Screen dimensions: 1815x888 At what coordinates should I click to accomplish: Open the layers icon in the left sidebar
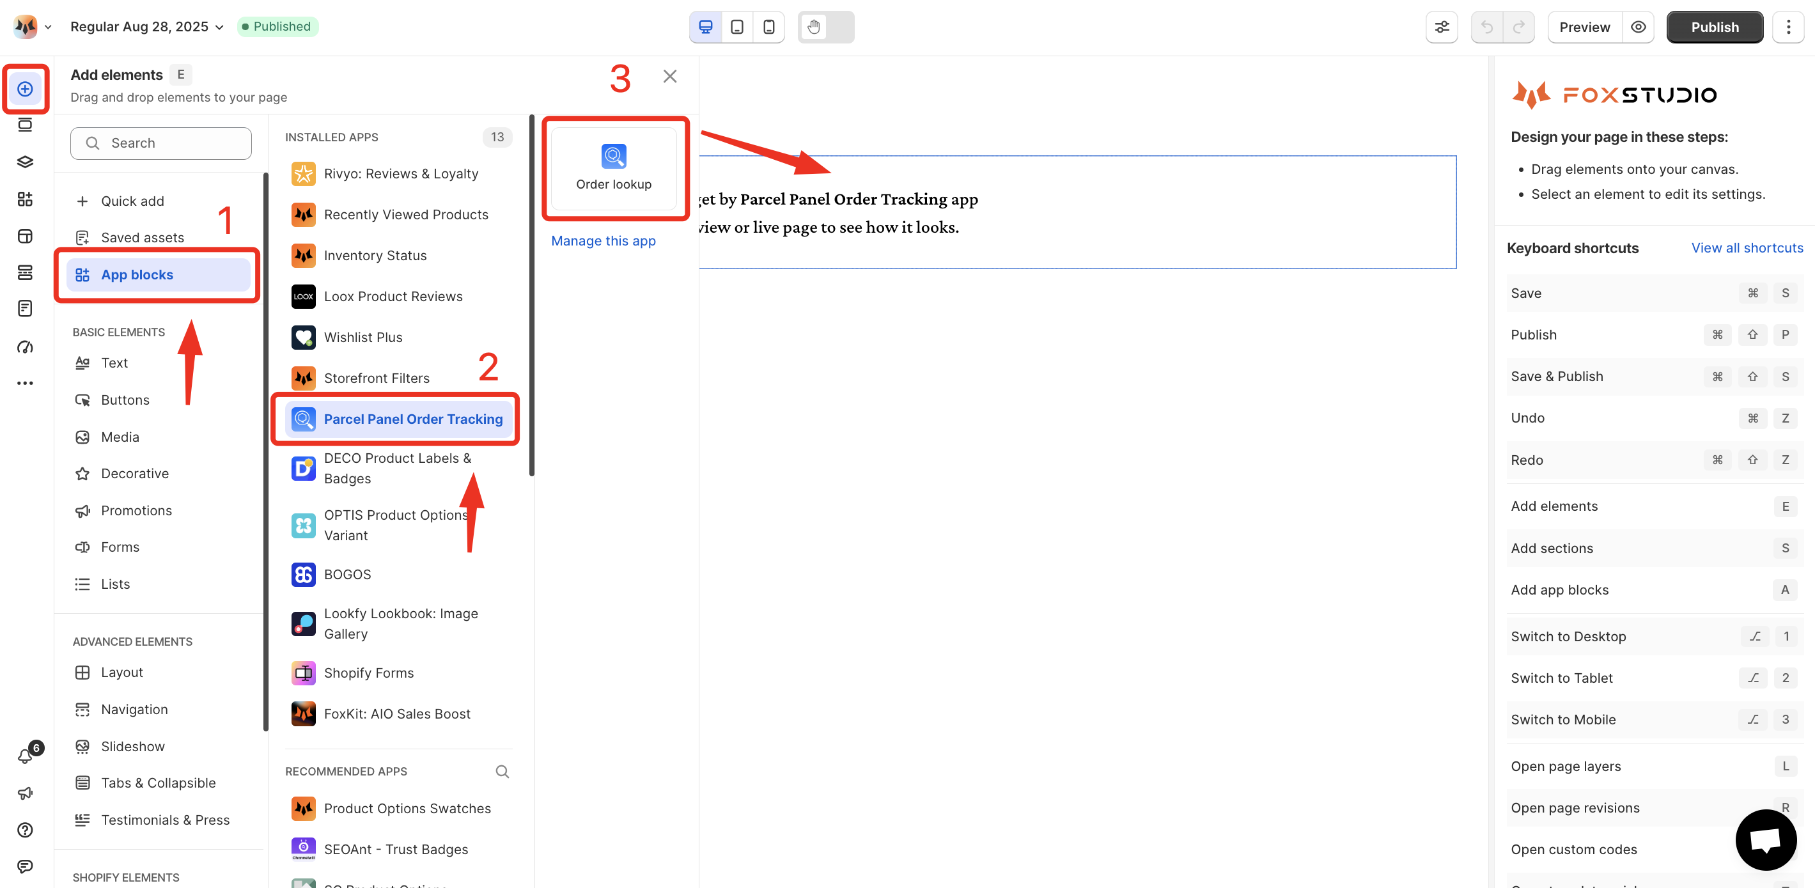26,162
